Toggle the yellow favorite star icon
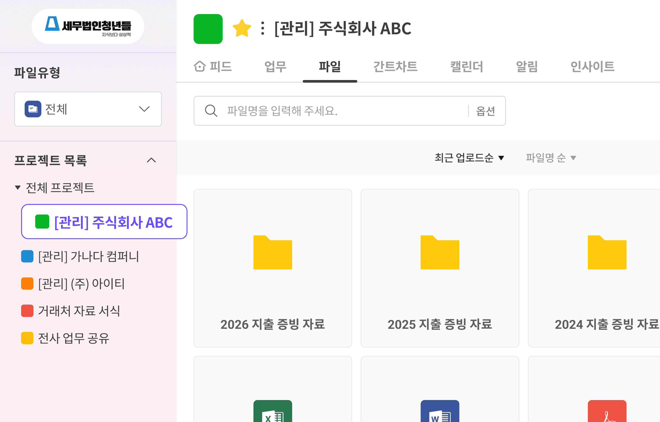This screenshot has width=660, height=422. pos(242,28)
